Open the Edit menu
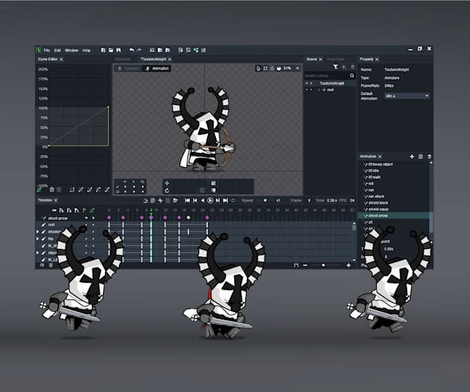The width and height of the screenshot is (470, 392). (x=57, y=50)
